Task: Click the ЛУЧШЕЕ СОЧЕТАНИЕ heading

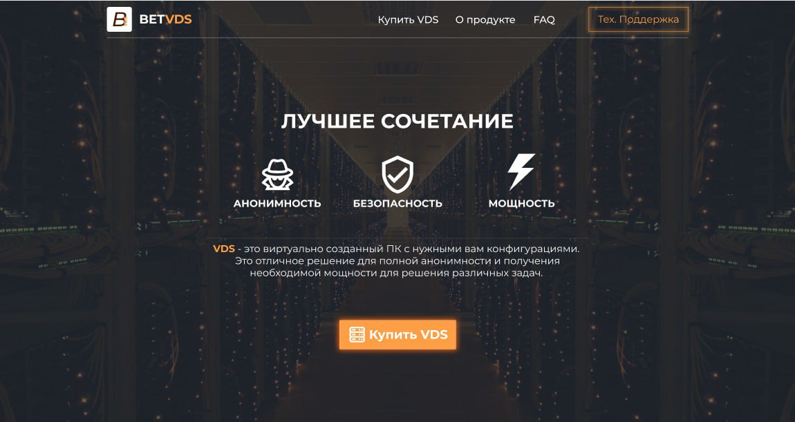Action: click(x=397, y=122)
